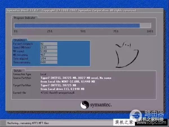The height and width of the screenshot is (127, 169).
Task: Click the Progress Indicator panel label
Action: pyautogui.click(x=25, y=18)
